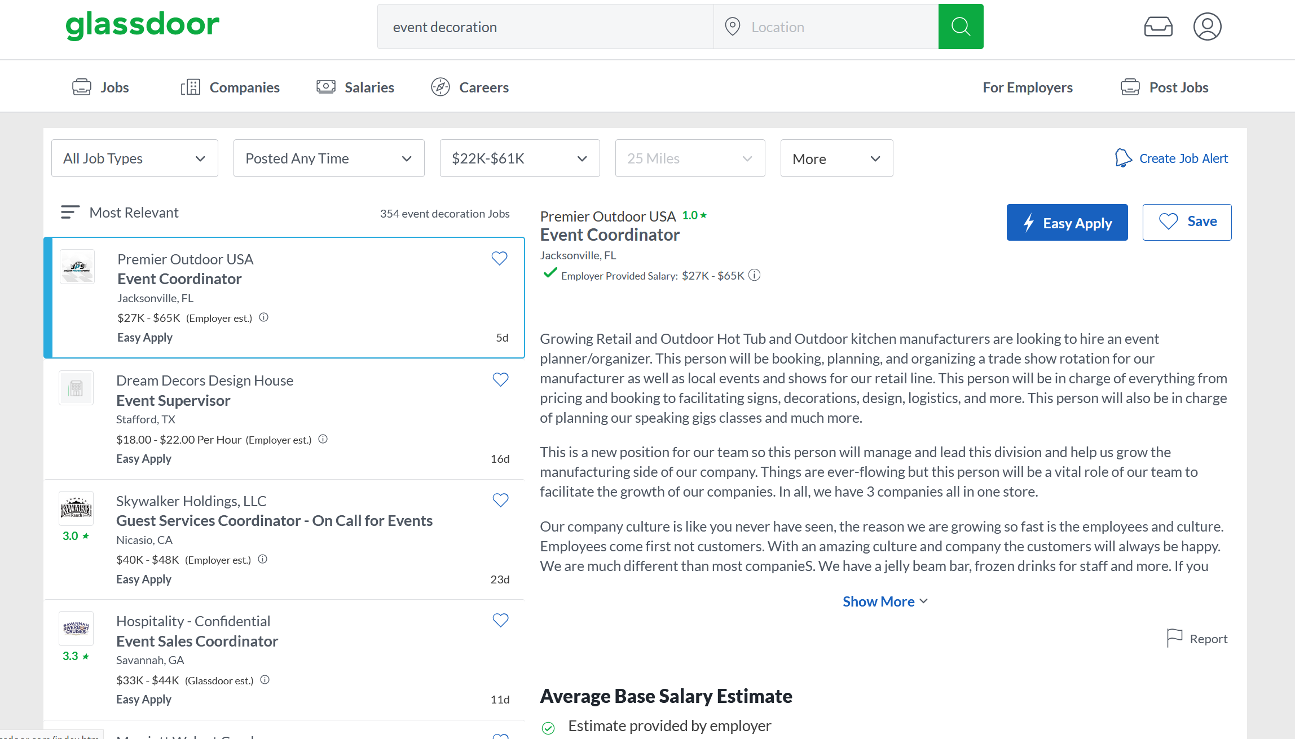Click info icon beside $40K - $48K estimate
The image size is (1295, 739).
[x=262, y=559]
